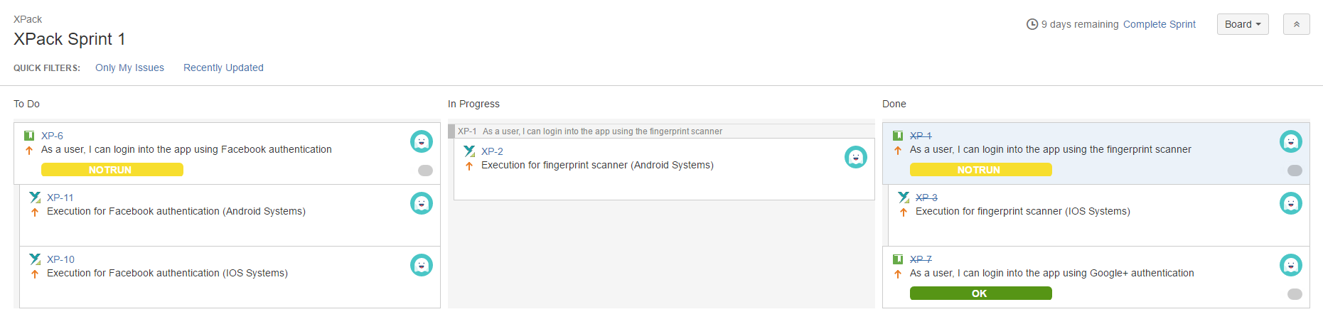Click the assignee avatar on XP-3 card
The width and height of the screenshot is (1323, 329).
click(1291, 203)
